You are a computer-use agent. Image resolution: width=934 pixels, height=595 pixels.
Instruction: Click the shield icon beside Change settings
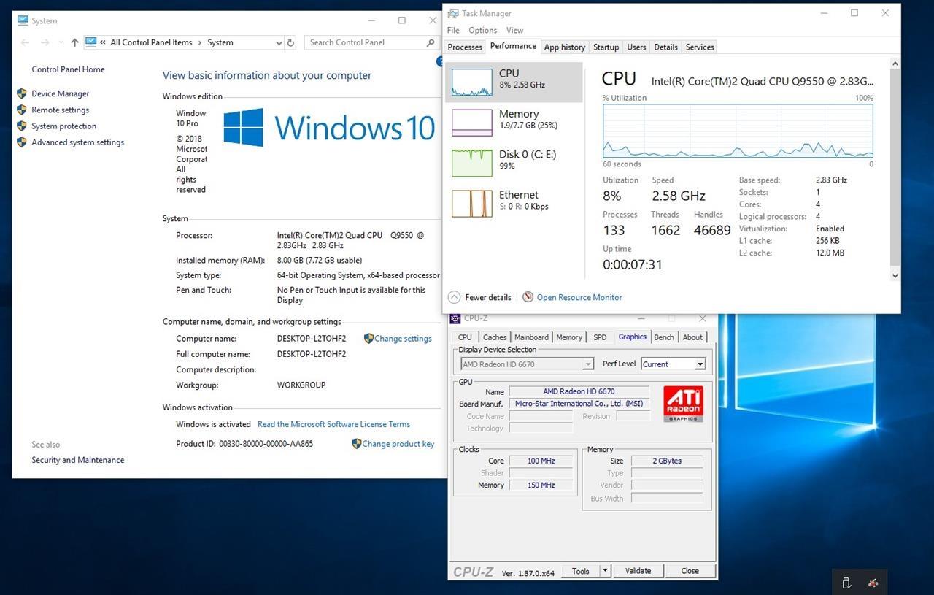click(368, 339)
